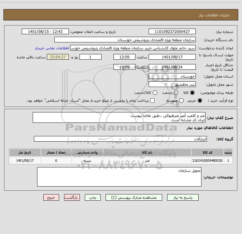Image resolution: width=242 pixels, height=234 pixels.
Task: Toggle the اسناد خزانه اسلامی payment checkbox
Action: (x=152, y=101)
